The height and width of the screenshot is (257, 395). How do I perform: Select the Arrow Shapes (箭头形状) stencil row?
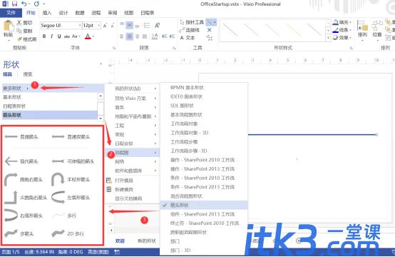click(x=49, y=115)
